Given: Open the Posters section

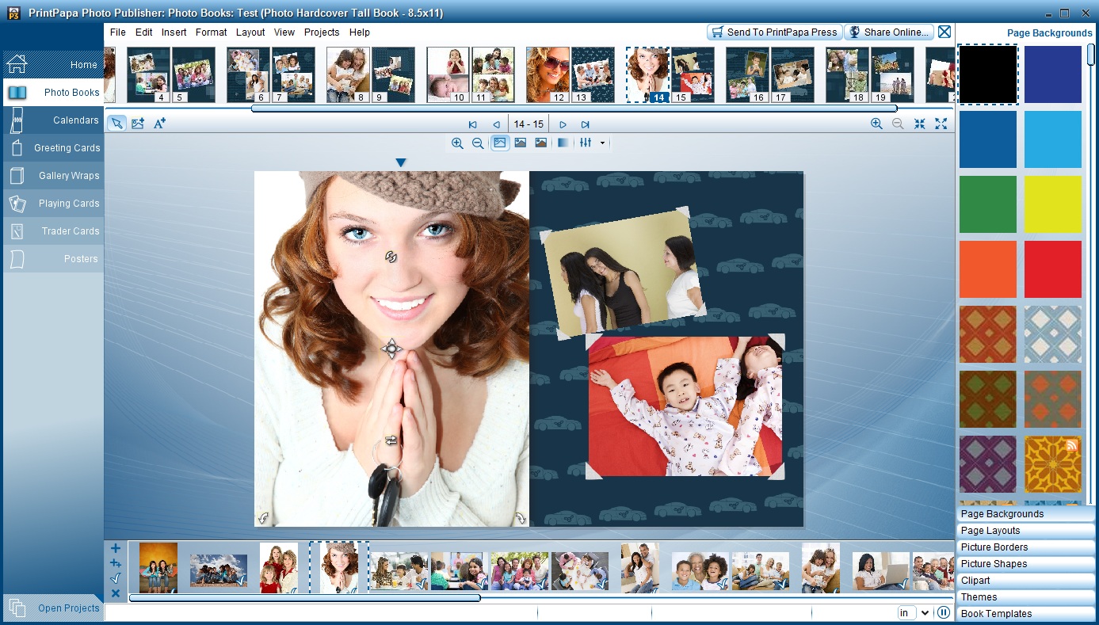Looking at the screenshot, I should [x=52, y=258].
